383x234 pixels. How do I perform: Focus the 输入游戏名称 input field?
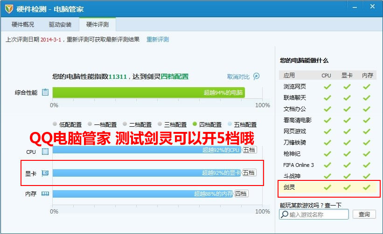pyautogui.click(x=314, y=214)
